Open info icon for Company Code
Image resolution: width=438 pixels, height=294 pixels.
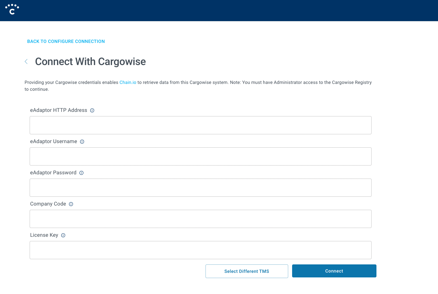71,204
